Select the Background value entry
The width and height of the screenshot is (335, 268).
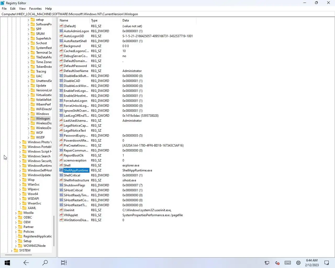[x=72, y=46]
